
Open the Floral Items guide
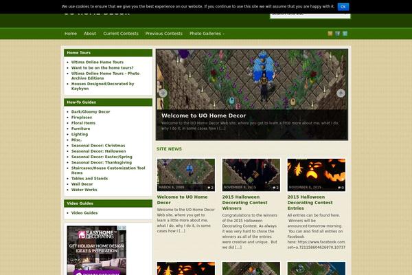(x=83, y=123)
